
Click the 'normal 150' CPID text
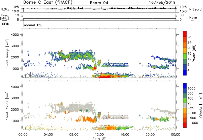point(33,25)
